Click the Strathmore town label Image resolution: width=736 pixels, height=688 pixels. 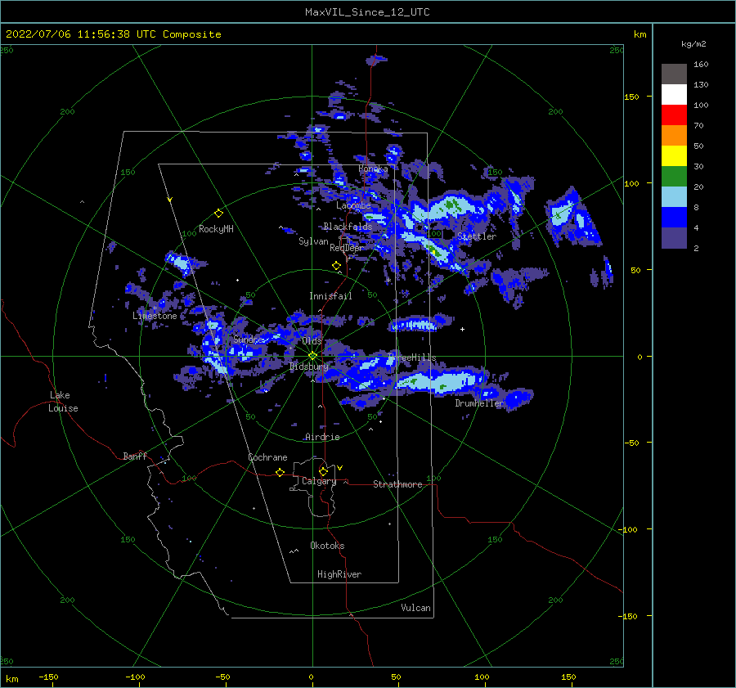(397, 484)
